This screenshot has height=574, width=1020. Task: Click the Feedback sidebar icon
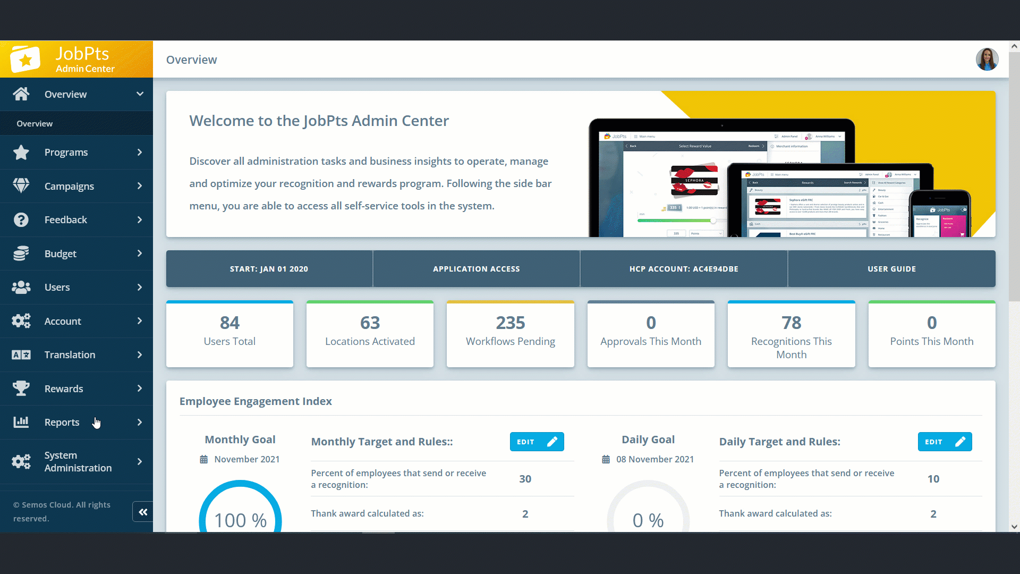(x=20, y=220)
